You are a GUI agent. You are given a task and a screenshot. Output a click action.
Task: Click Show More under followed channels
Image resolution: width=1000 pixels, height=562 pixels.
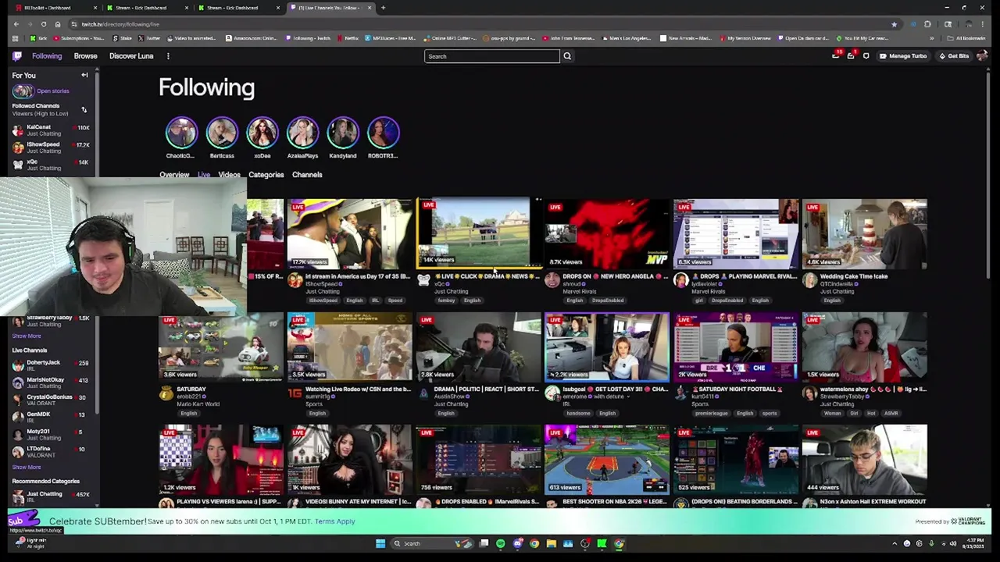point(27,336)
